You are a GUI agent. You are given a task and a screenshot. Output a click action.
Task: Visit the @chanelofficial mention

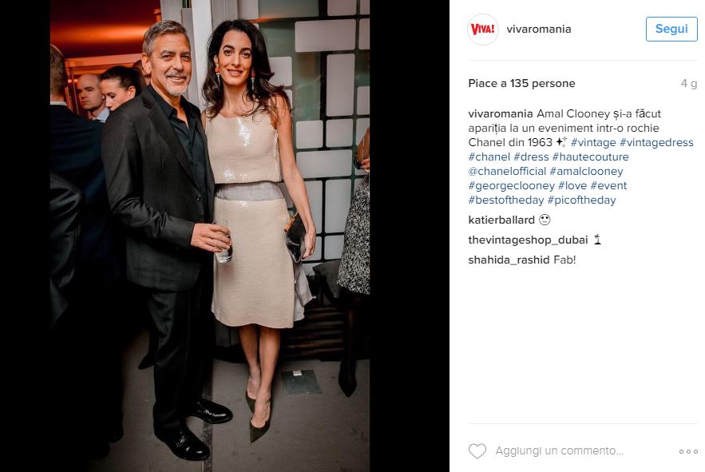507,172
